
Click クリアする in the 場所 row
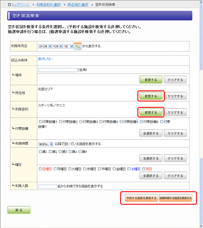click(175, 80)
